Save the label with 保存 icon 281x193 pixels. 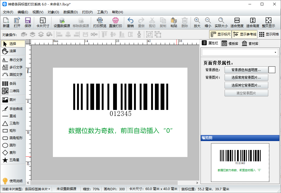28,22
